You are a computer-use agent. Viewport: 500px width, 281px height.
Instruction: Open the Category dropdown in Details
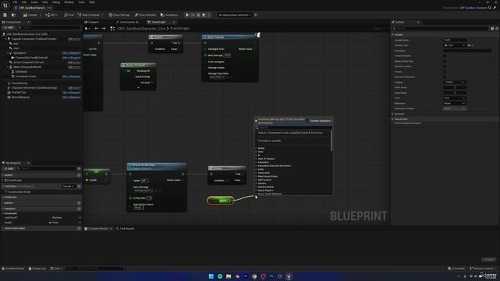(455, 82)
